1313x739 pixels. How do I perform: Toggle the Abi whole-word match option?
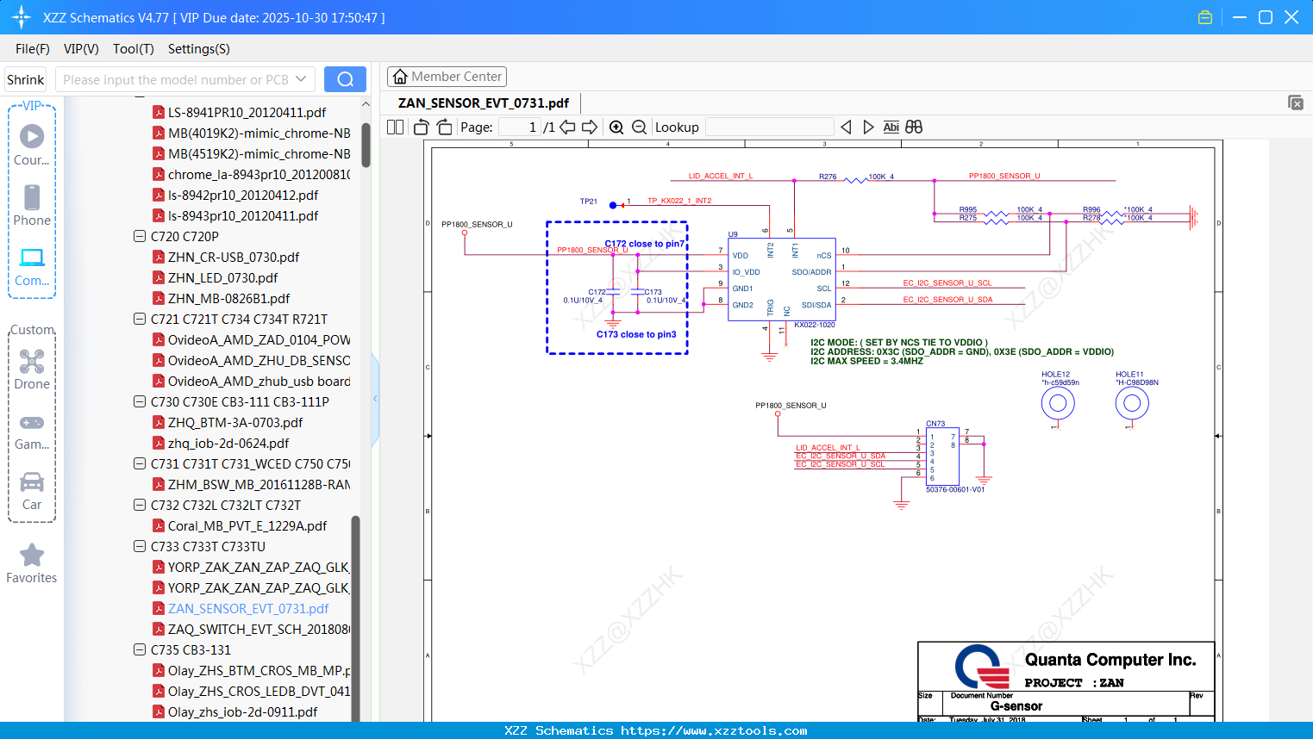[x=891, y=127]
